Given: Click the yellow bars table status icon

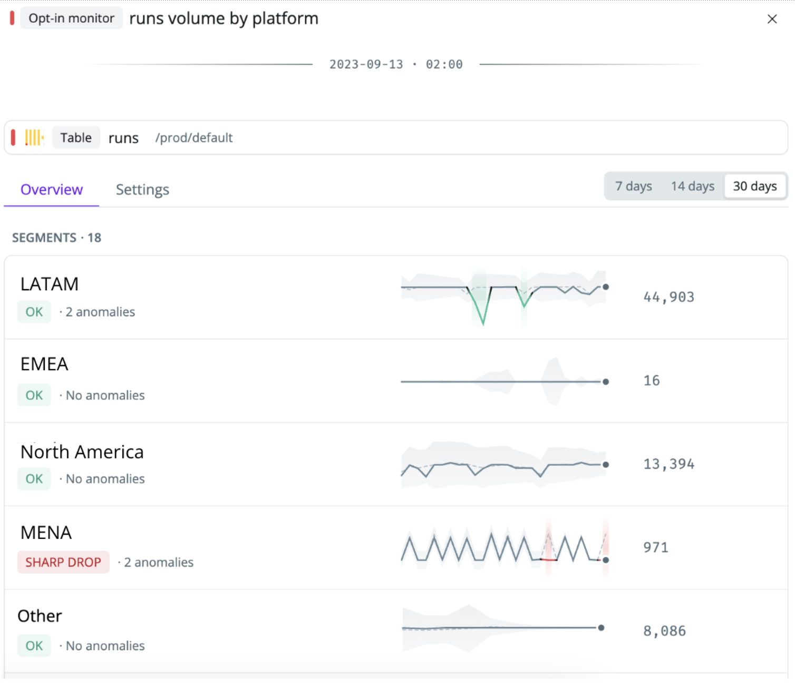Looking at the screenshot, I should [x=34, y=138].
